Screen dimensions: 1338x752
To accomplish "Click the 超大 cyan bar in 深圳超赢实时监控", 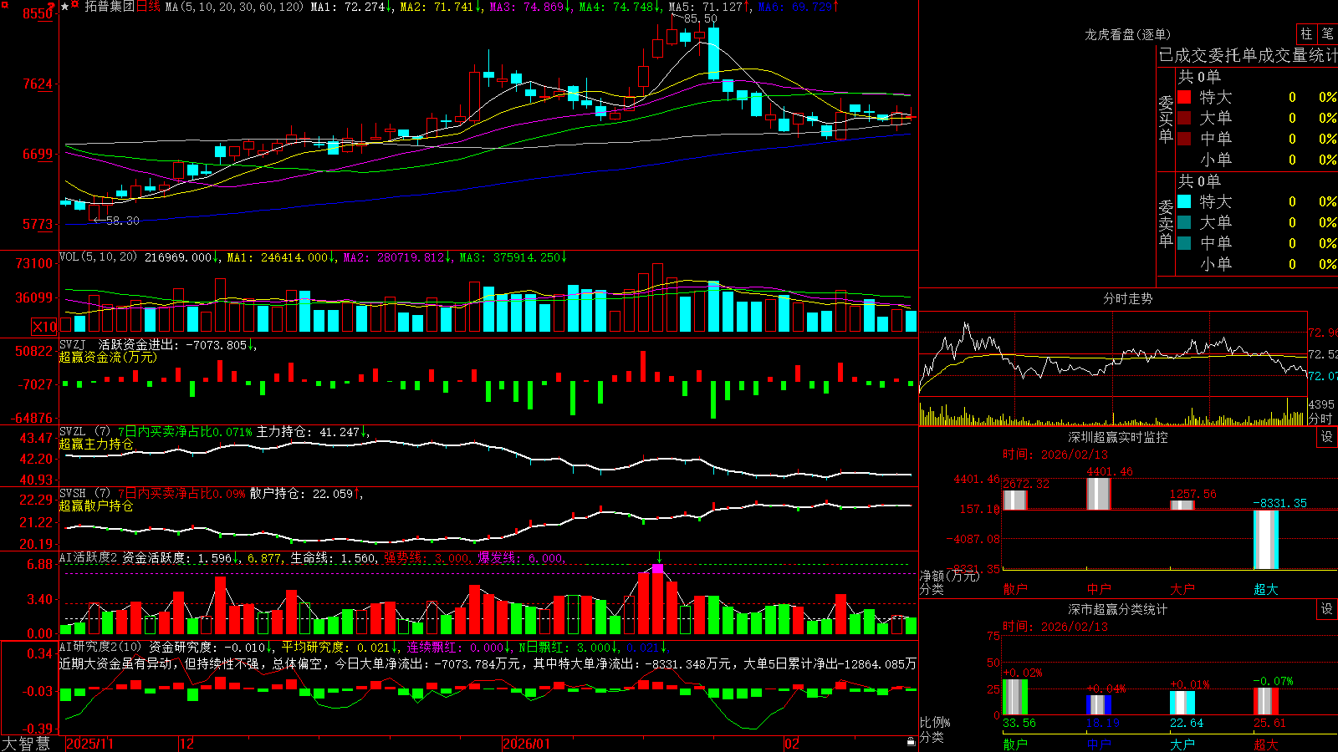I will [1266, 540].
